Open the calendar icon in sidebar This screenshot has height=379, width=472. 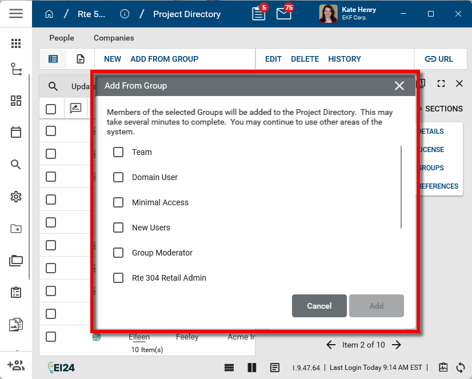pyautogui.click(x=16, y=132)
